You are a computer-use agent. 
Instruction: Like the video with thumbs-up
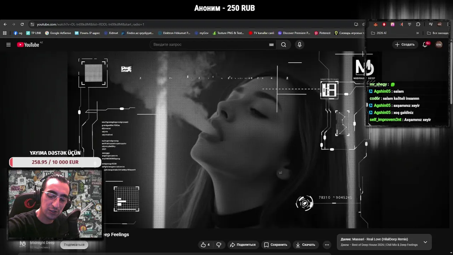pyautogui.click(x=205, y=245)
